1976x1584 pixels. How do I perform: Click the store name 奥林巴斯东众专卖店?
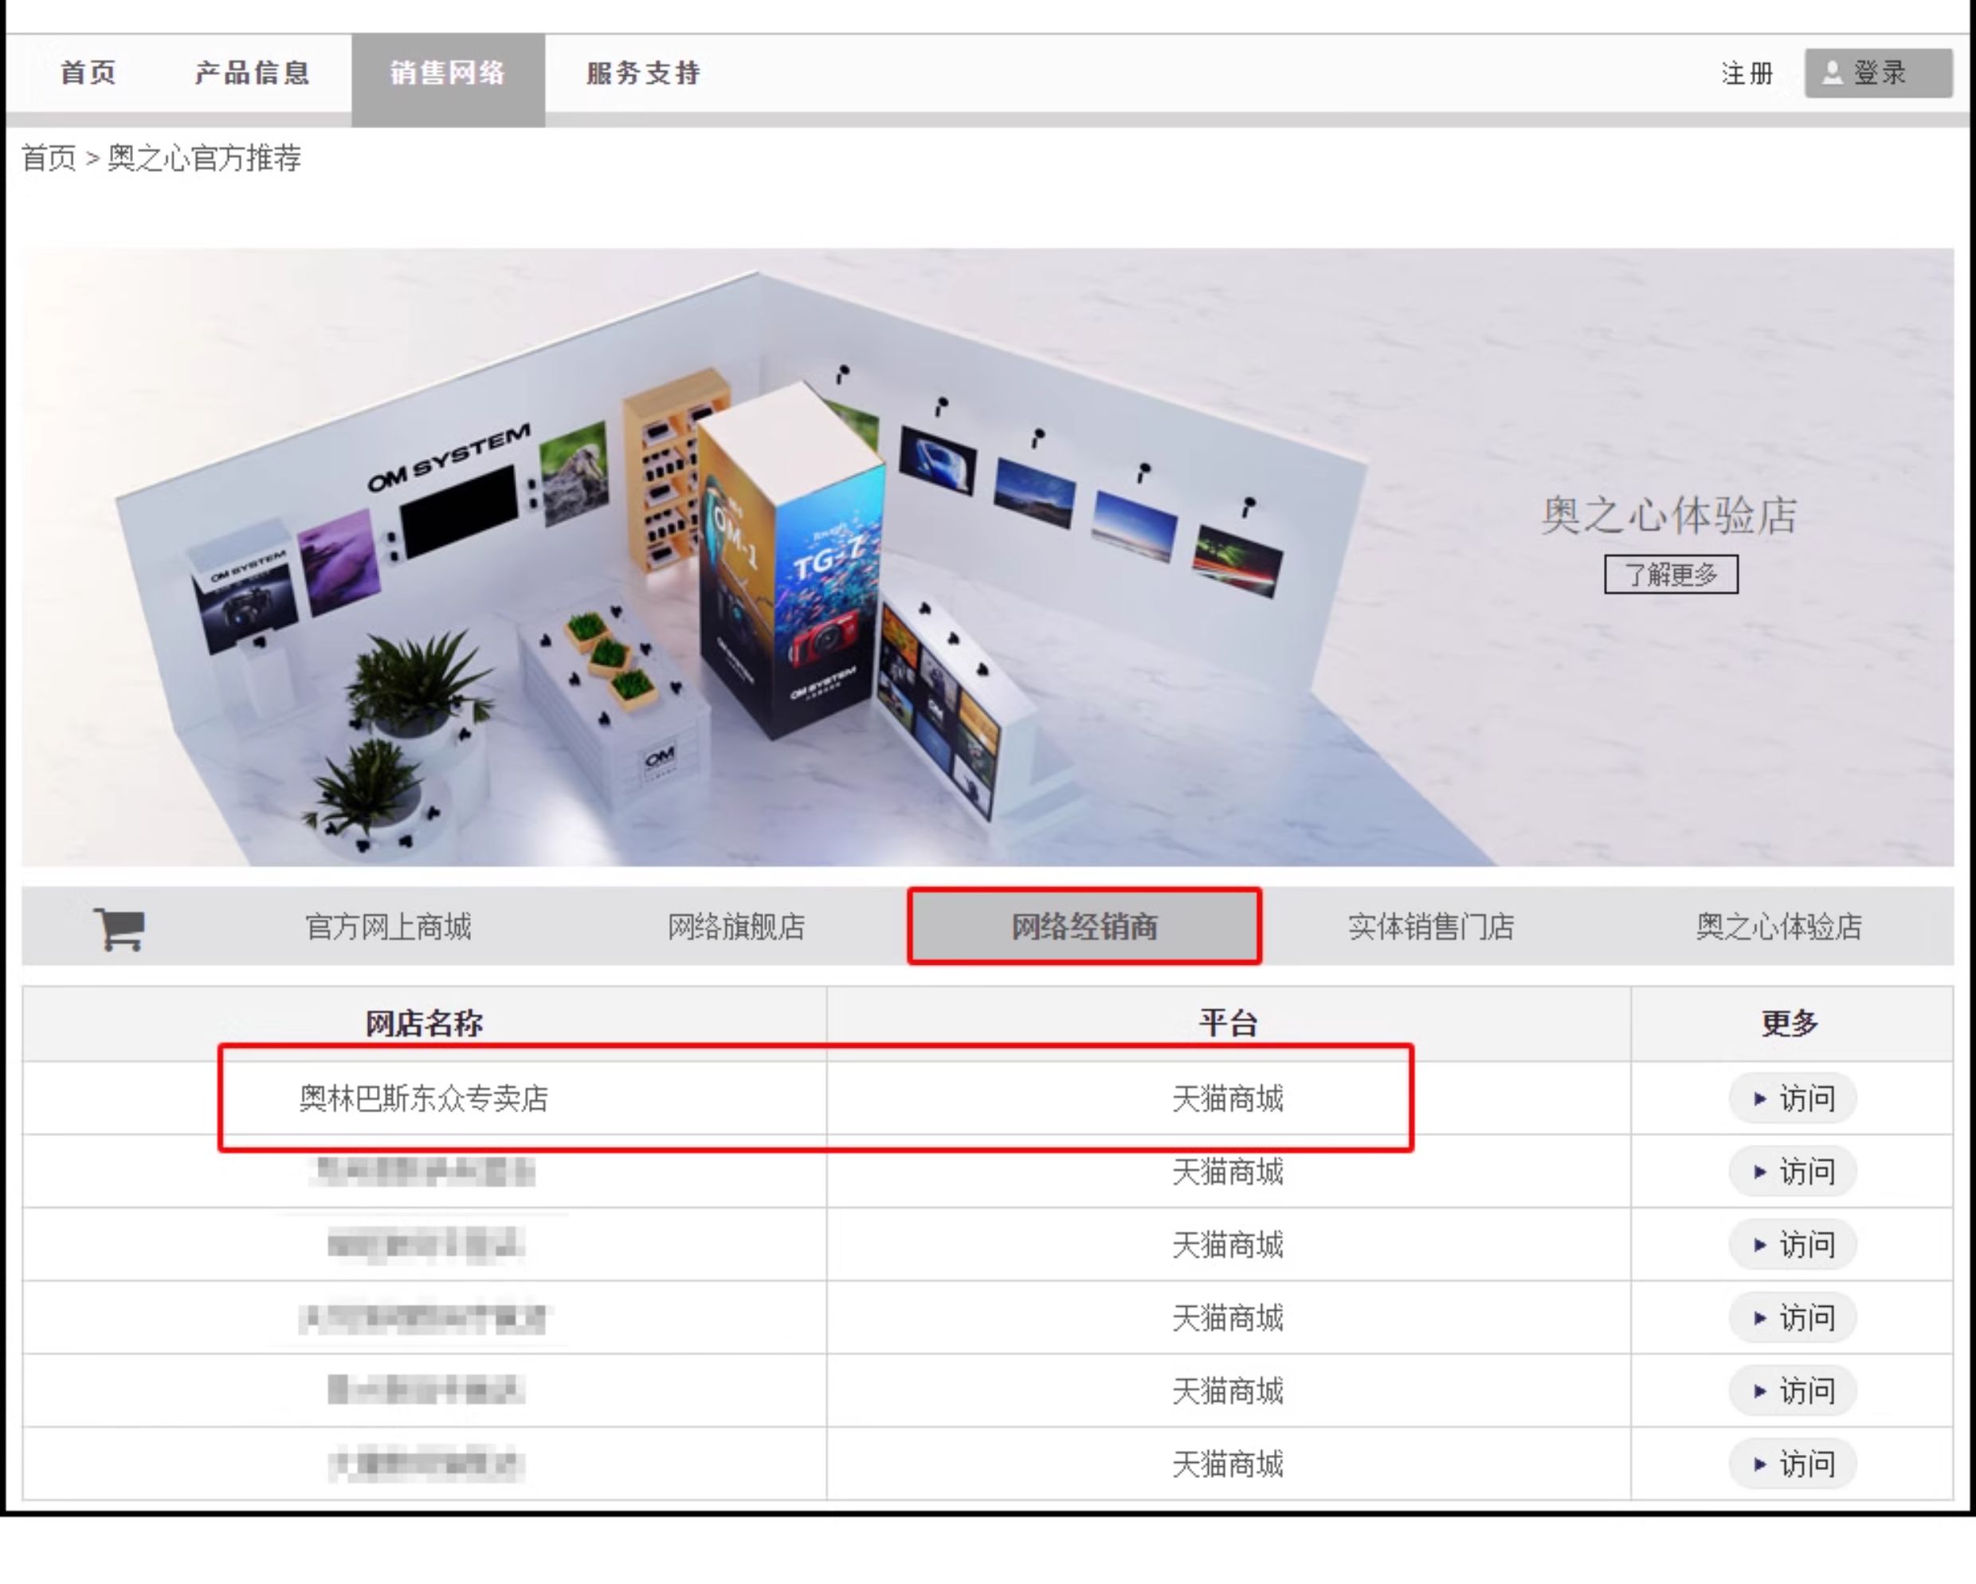[425, 1098]
